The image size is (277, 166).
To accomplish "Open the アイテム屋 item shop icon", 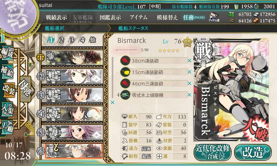I will [214, 17].
